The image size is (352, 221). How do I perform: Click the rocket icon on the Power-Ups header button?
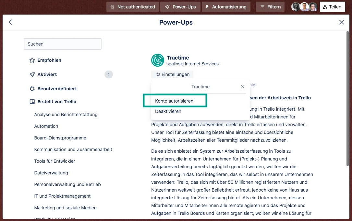click(x=167, y=6)
